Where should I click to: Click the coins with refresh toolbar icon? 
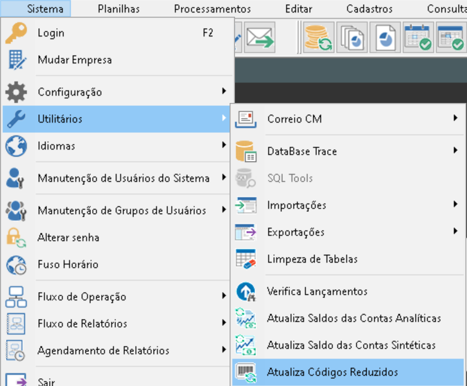pyautogui.click(x=319, y=38)
